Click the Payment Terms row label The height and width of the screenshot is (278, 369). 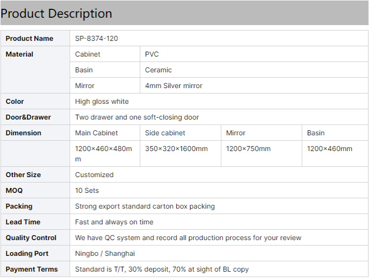[x=32, y=269]
